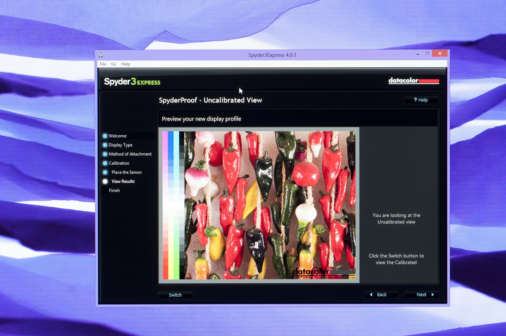This screenshot has height=336, width=506.
Task: Select the Display Type step
Action: tap(120, 145)
